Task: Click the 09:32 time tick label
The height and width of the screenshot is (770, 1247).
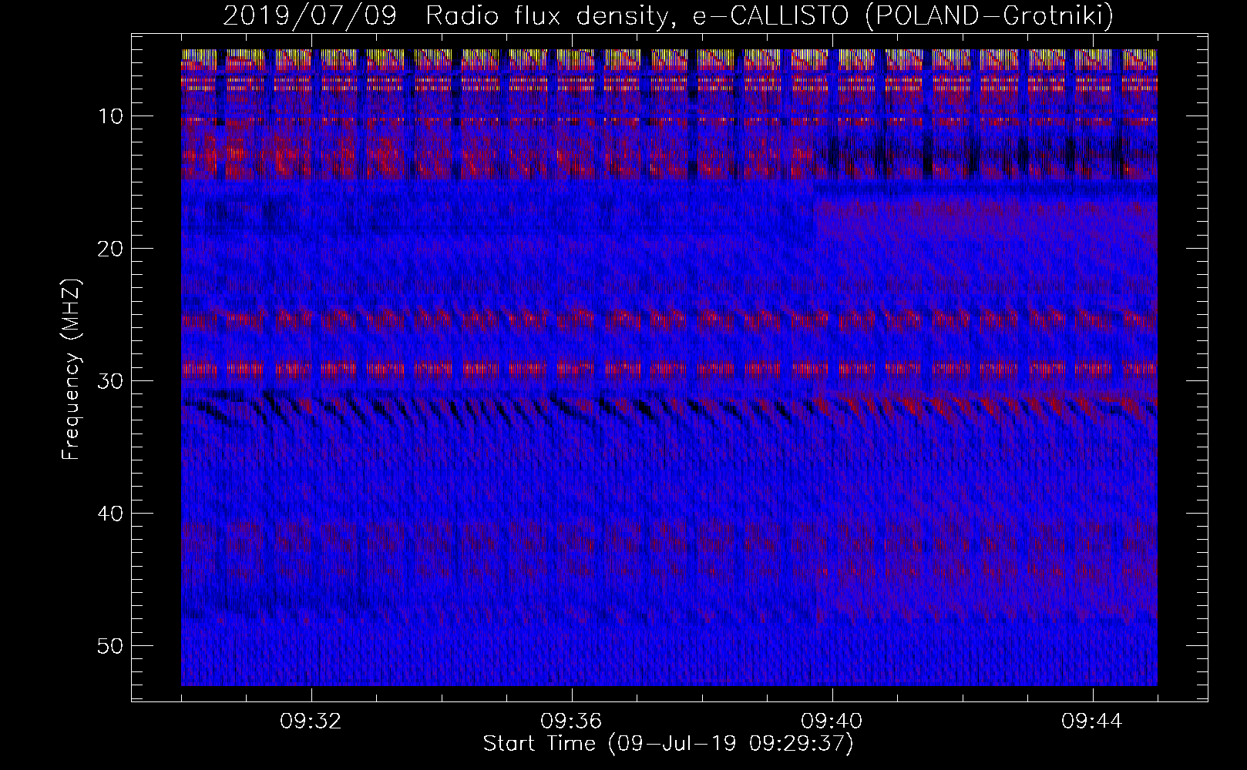Action: 311,721
